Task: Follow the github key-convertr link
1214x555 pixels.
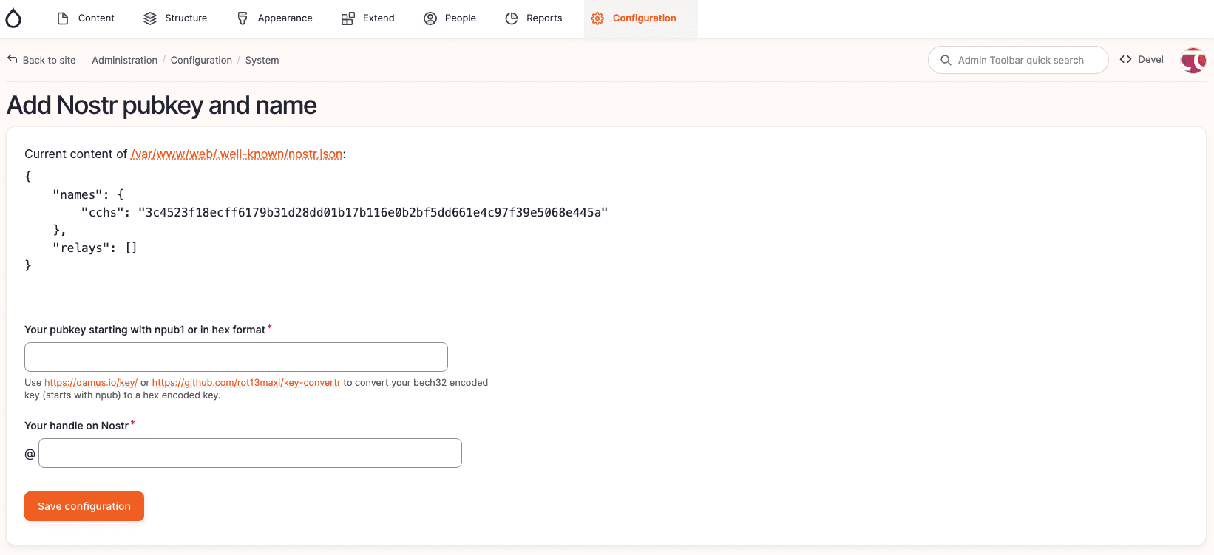Action: click(x=246, y=383)
